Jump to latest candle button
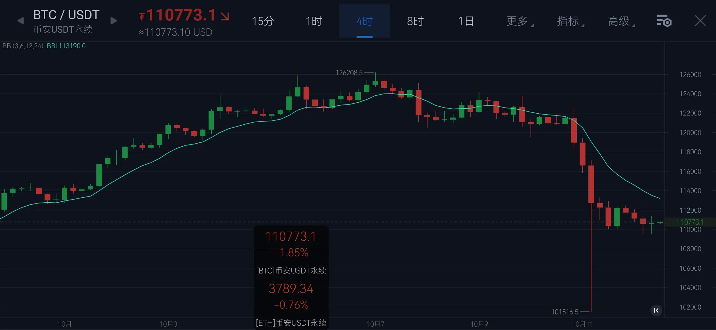 click(x=656, y=310)
